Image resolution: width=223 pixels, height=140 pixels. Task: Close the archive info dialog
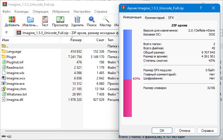click(x=213, y=8)
